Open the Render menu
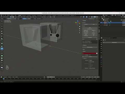This screenshot has height=94, width=125. click(x=8, y=15)
